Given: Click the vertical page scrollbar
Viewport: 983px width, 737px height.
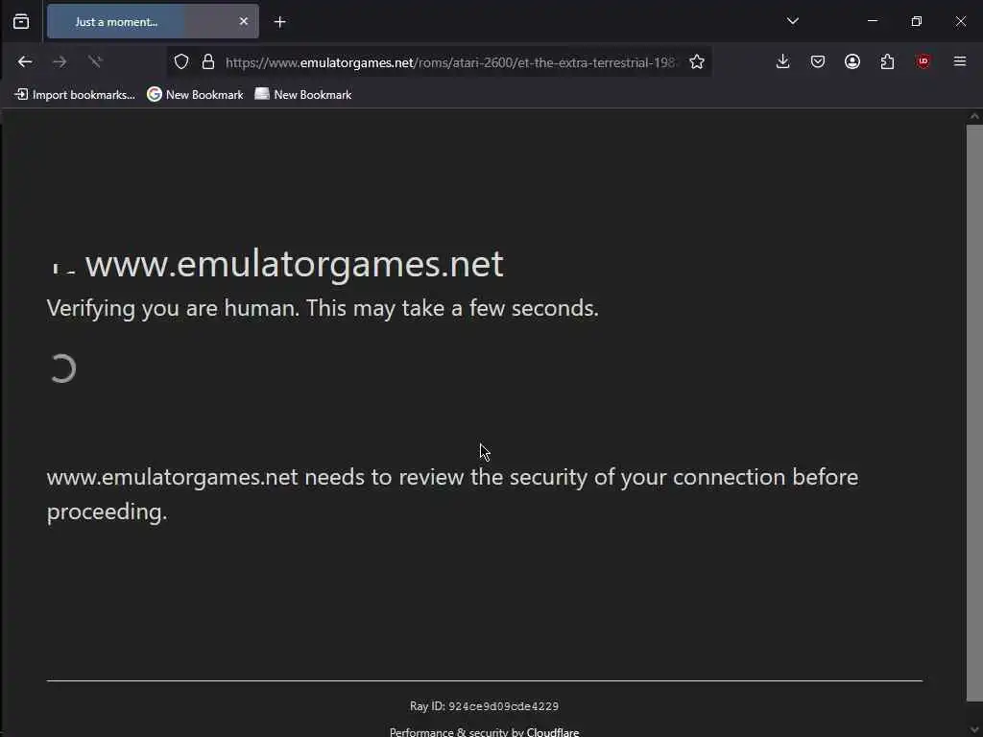Looking at the screenshot, I should [x=973, y=414].
